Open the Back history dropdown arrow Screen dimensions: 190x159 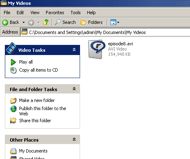(x=23, y=22)
